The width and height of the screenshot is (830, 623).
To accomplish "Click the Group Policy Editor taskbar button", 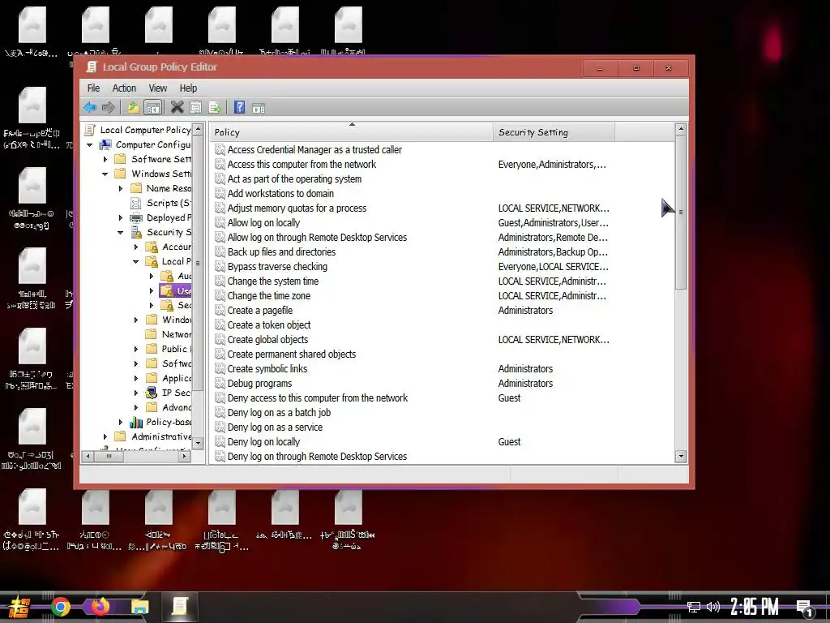I will point(179,607).
